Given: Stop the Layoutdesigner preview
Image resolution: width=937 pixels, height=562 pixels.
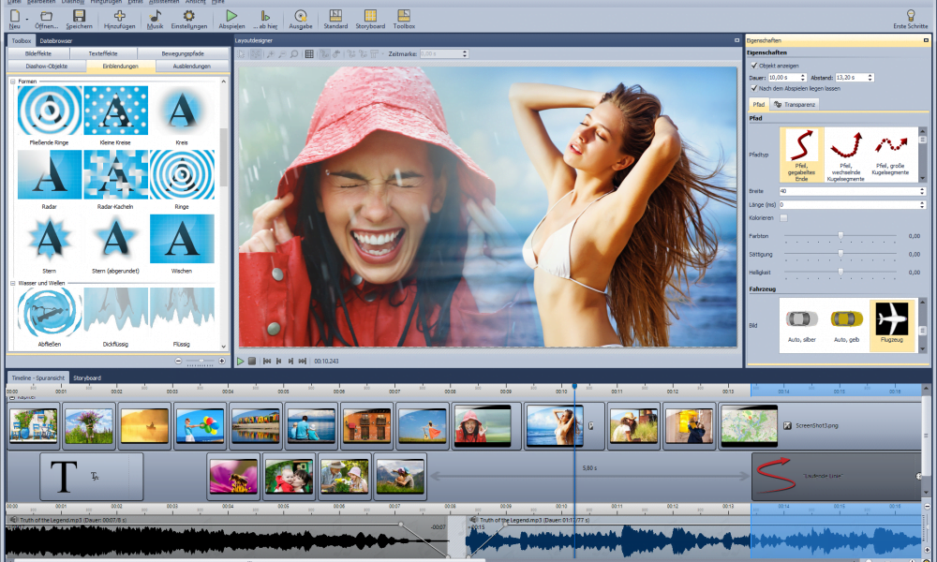Looking at the screenshot, I should point(252,362).
